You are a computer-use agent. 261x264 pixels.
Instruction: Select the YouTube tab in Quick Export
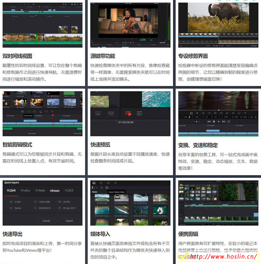40,190
